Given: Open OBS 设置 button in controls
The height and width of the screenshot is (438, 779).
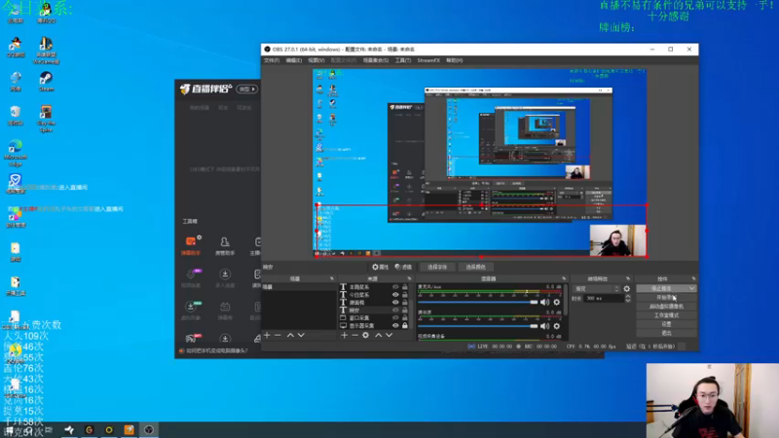Looking at the screenshot, I should (666, 324).
